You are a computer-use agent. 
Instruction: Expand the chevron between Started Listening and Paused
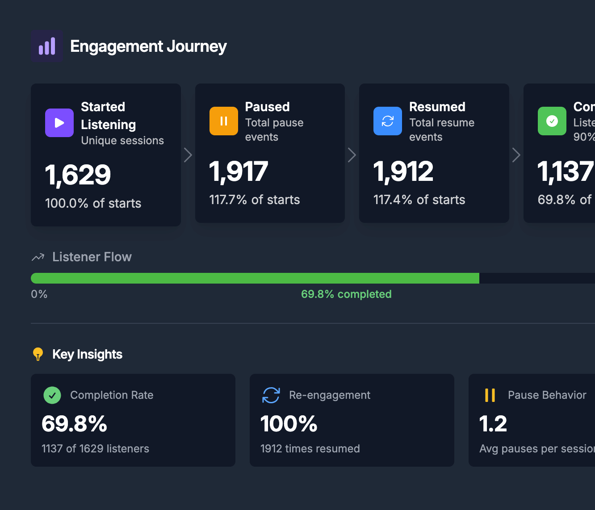[188, 155]
